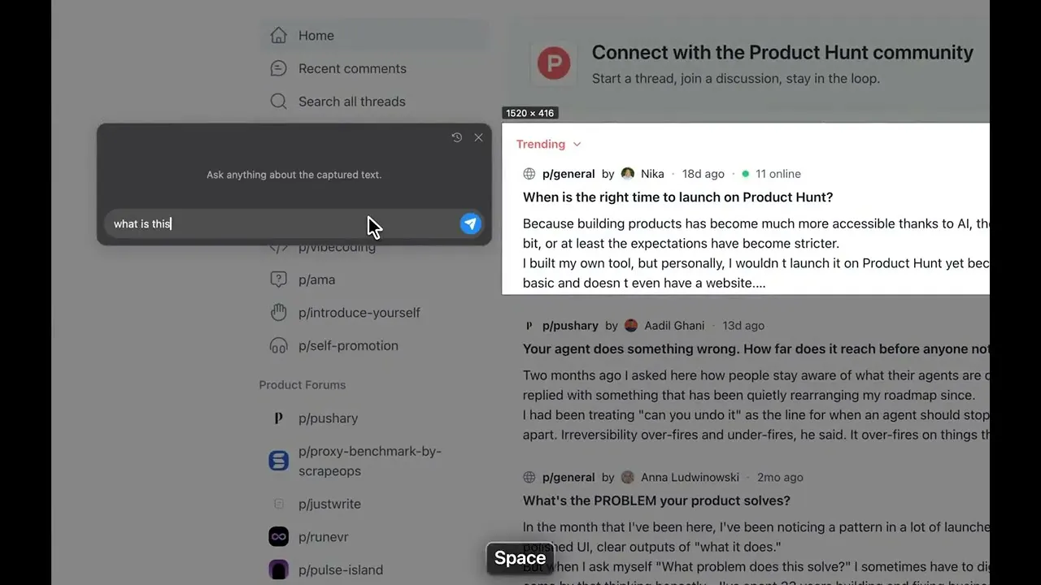The height and width of the screenshot is (585, 1041).
Task: Click the pushary icon in Aadil Ghani's thread
Action: pos(529,326)
